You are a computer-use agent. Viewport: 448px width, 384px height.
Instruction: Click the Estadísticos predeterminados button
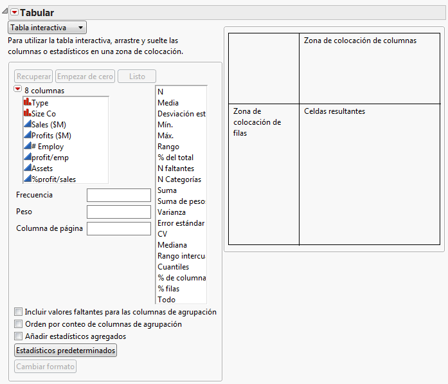pyautogui.click(x=66, y=351)
